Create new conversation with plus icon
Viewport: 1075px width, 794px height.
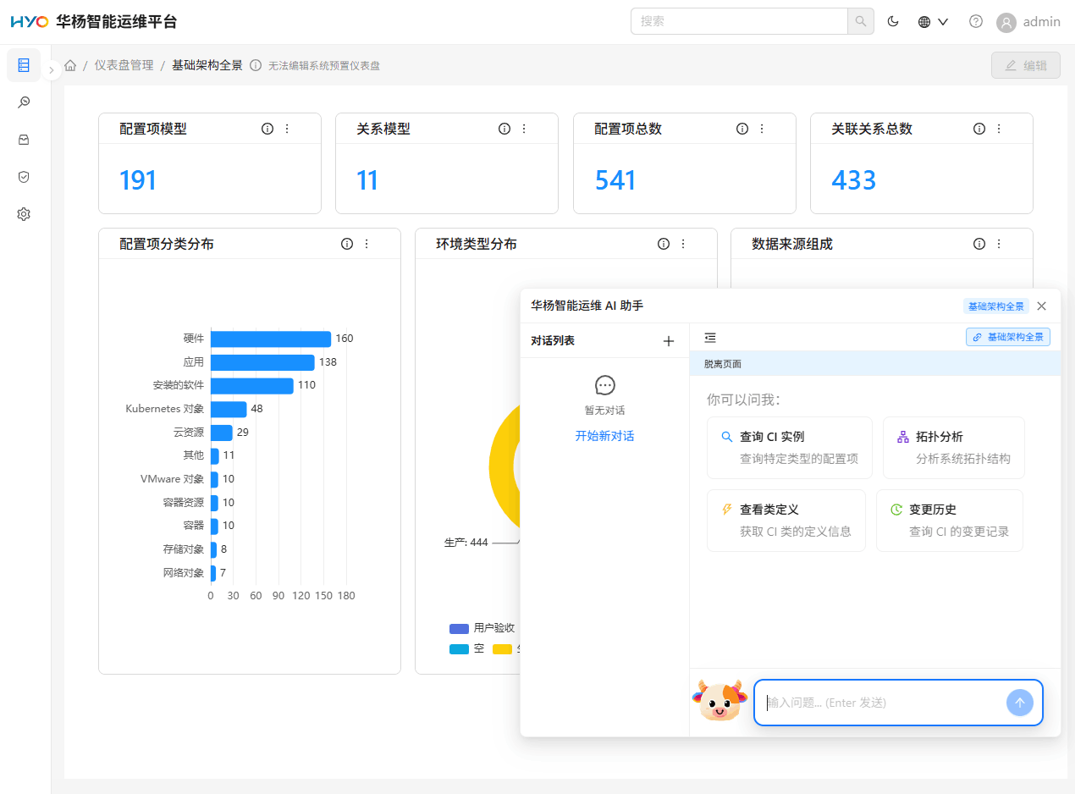coord(669,341)
